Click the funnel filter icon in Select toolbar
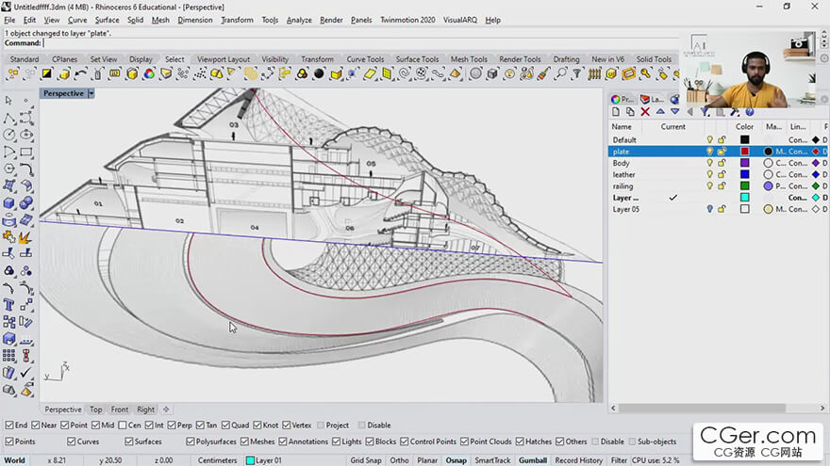 [x=577, y=74]
